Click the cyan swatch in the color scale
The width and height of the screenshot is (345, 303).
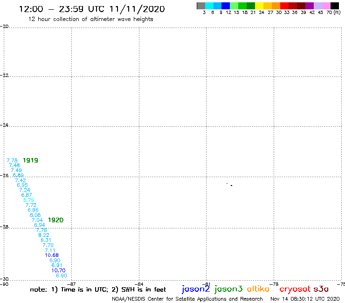point(209,6)
